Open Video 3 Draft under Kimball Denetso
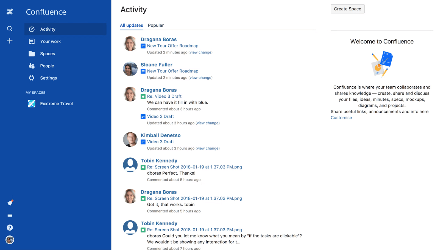The image size is (435, 250). pyautogui.click(x=160, y=142)
